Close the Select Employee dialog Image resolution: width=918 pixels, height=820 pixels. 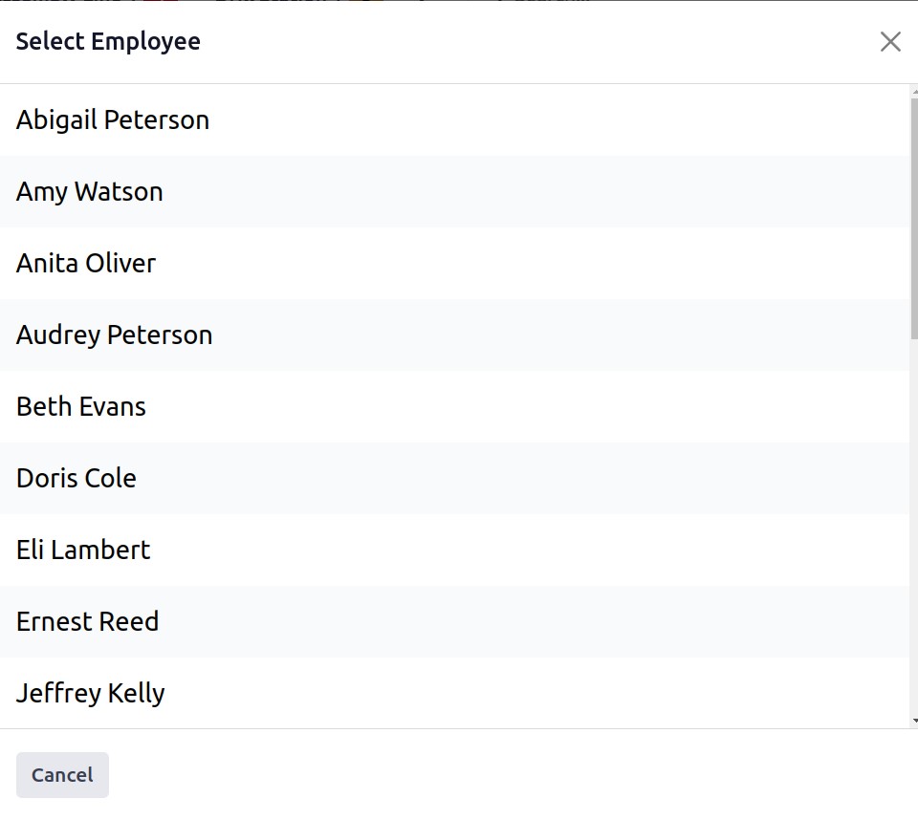pos(890,41)
